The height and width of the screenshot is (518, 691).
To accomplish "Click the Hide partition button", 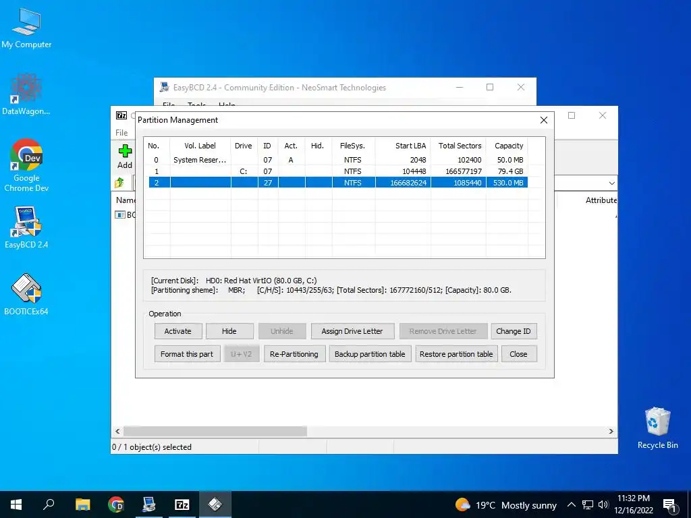I will [x=229, y=331].
